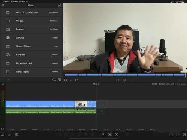The image size is (187, 140).
Task: Click the camera icon beside Moments
Action: pyautogui.click(x=8, y=29)
